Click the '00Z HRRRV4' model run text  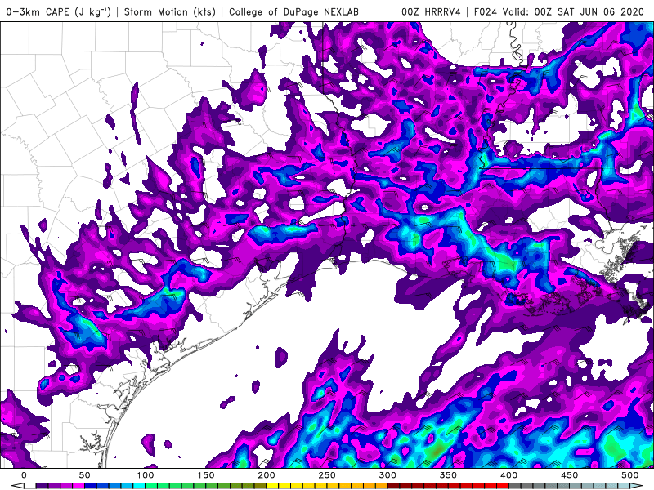tap(431, 11)
